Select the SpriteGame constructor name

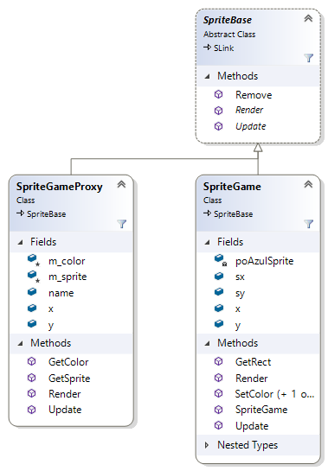(261, 410)
